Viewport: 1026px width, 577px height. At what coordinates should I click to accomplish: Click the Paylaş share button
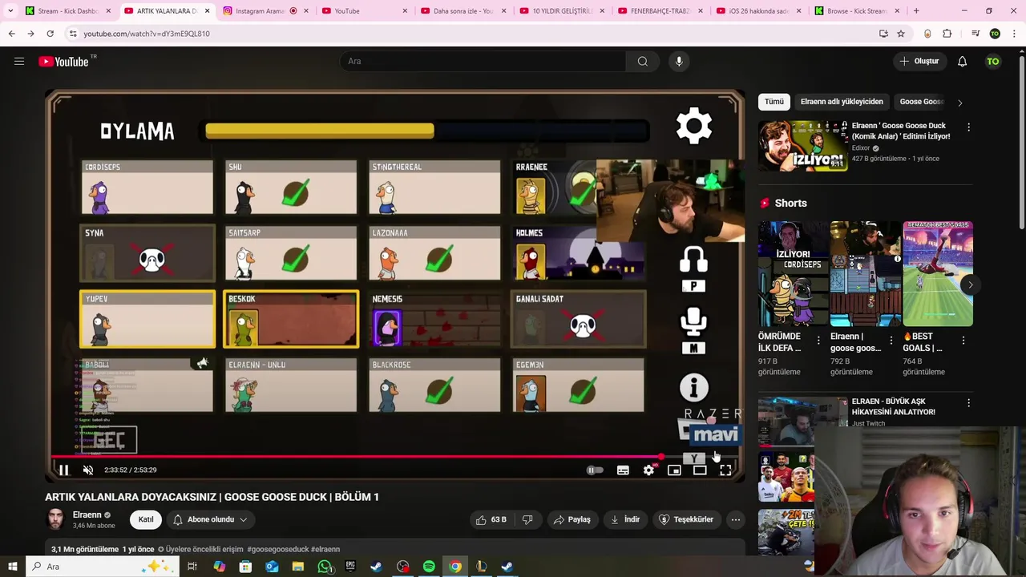point(572,519)
